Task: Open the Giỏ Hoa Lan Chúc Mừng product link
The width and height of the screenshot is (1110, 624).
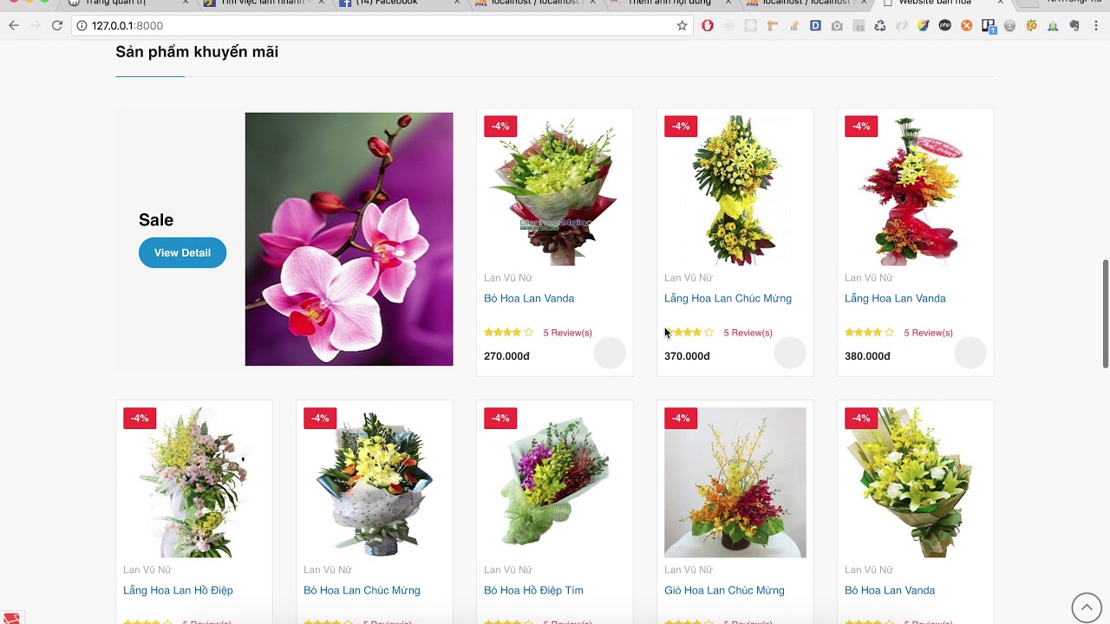Action: coord(724,590)
